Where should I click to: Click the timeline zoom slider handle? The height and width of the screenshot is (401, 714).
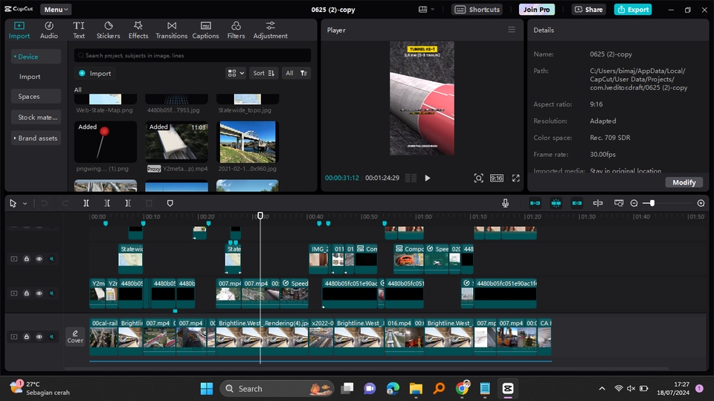coord(652,203)
